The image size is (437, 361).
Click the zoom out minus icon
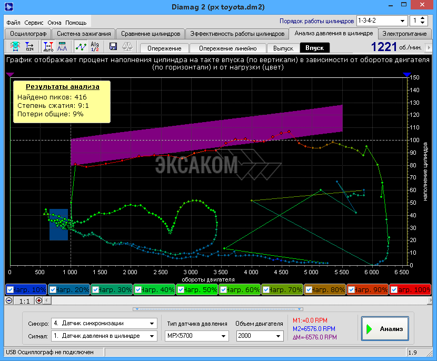[x=9, y=300]
